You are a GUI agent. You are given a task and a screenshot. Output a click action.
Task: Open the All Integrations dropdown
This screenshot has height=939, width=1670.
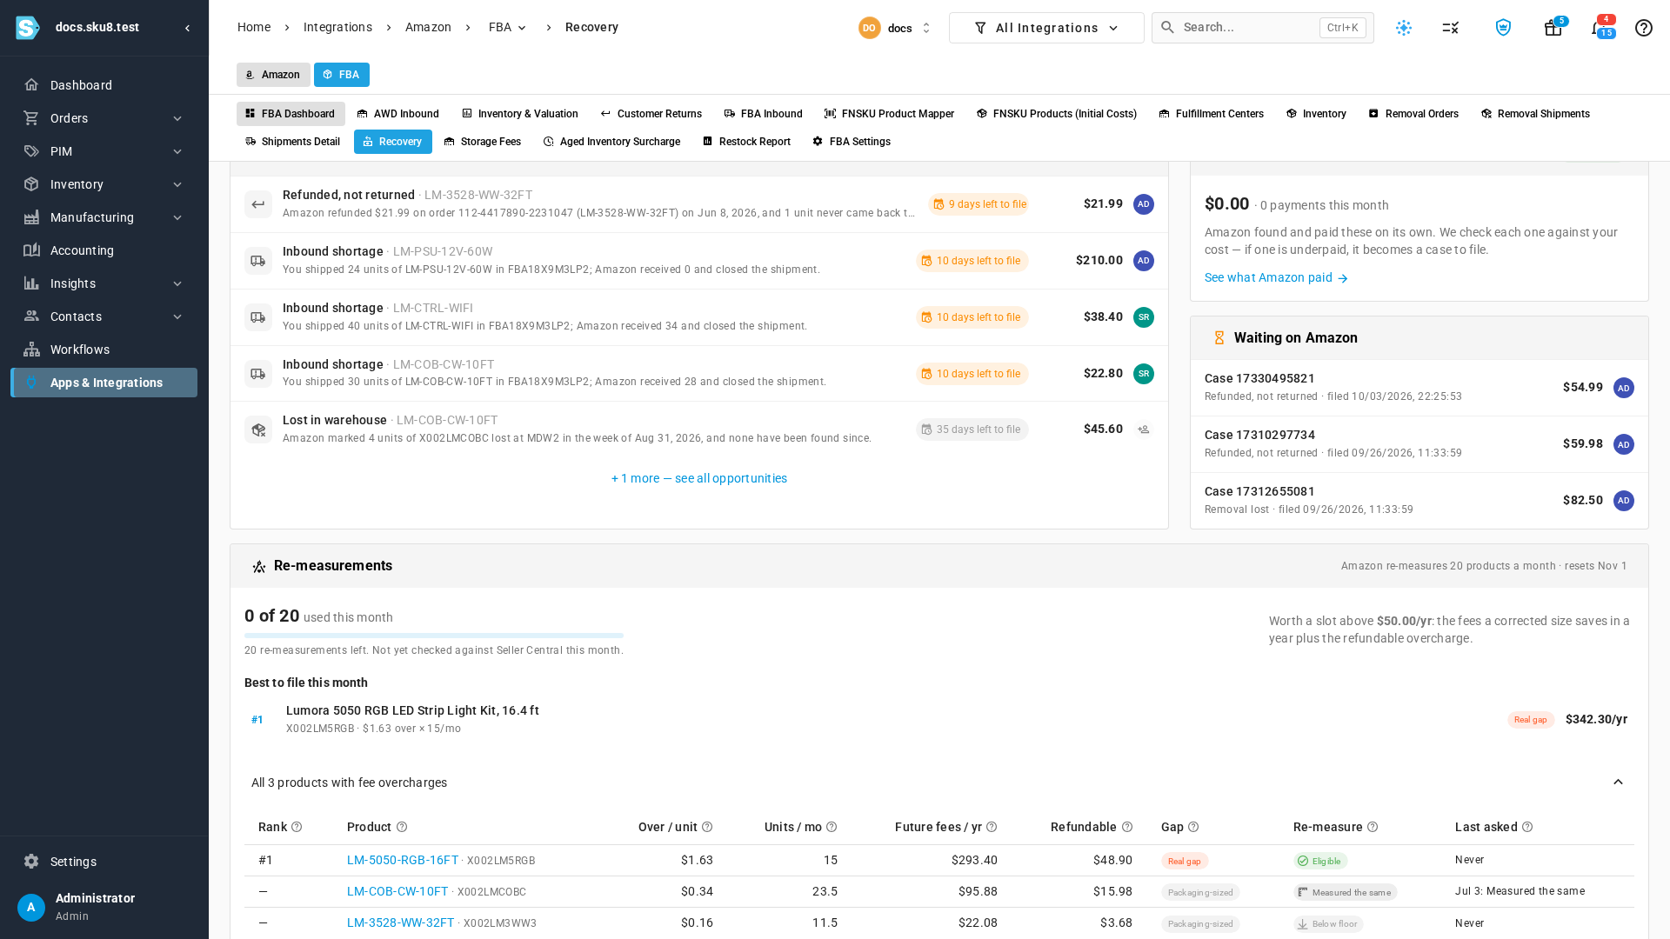1046,28
